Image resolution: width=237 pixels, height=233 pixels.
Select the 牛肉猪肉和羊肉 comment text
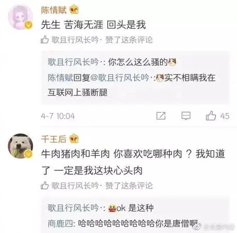pos(133,162)
